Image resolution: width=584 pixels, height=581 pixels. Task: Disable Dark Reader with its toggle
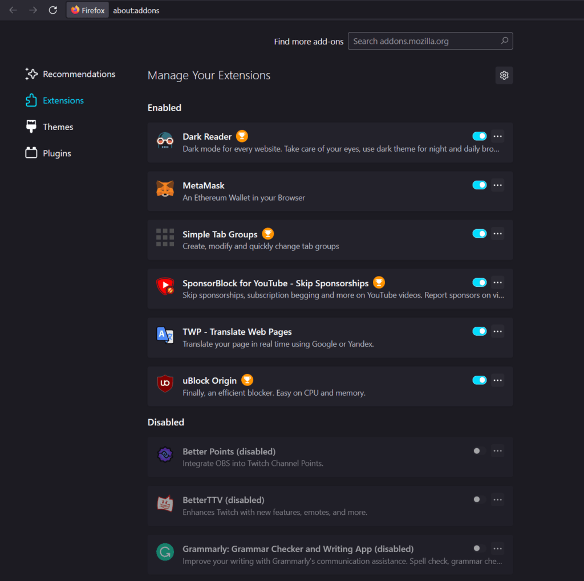[x=479, y=136]
